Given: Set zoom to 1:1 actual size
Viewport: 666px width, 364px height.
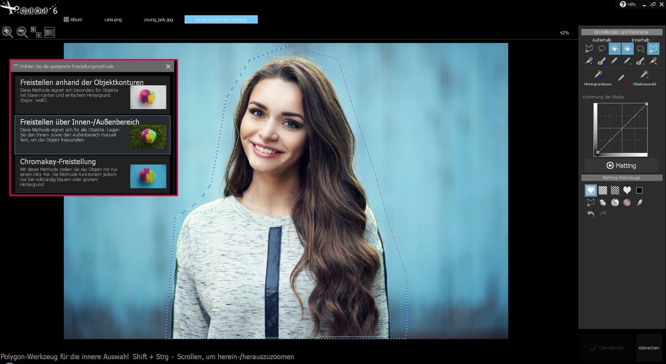Looking at the screenshot, I should pyautogui.click(x=36, y=32).
